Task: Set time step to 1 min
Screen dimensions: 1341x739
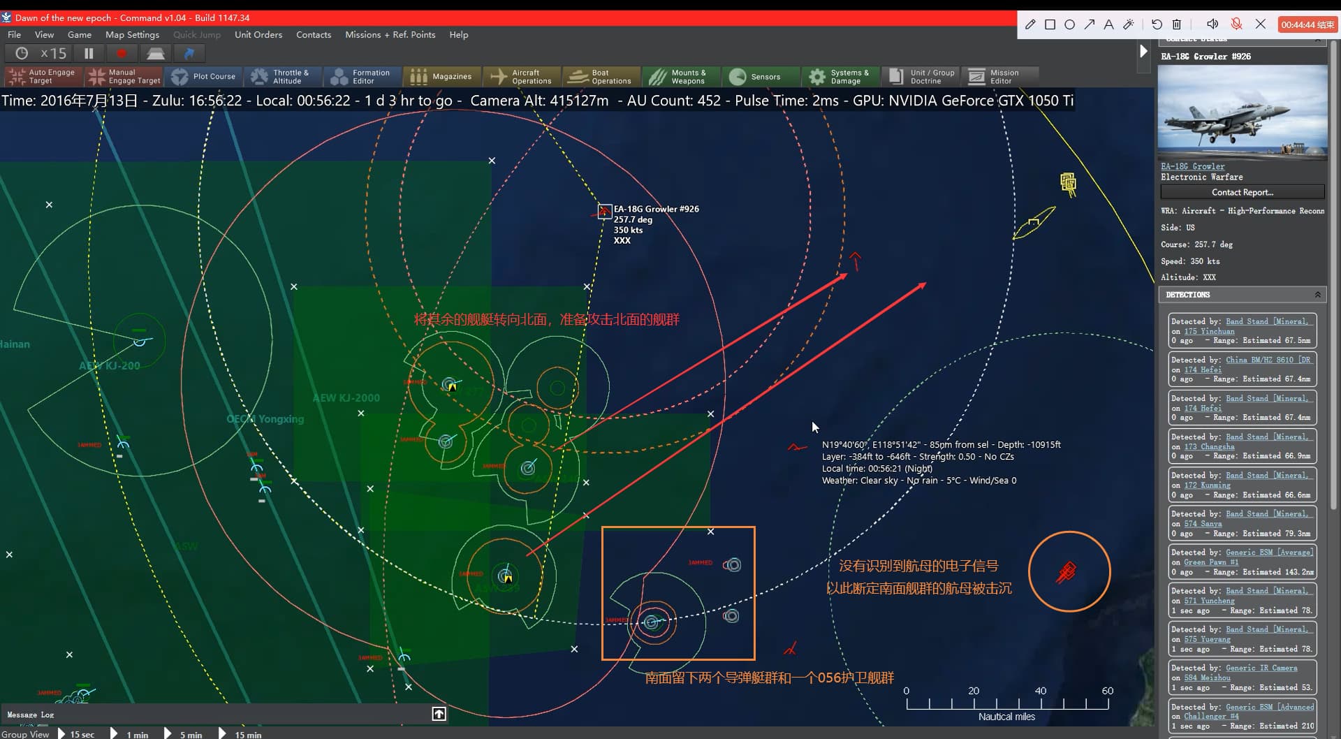Action: click(130, 733)
